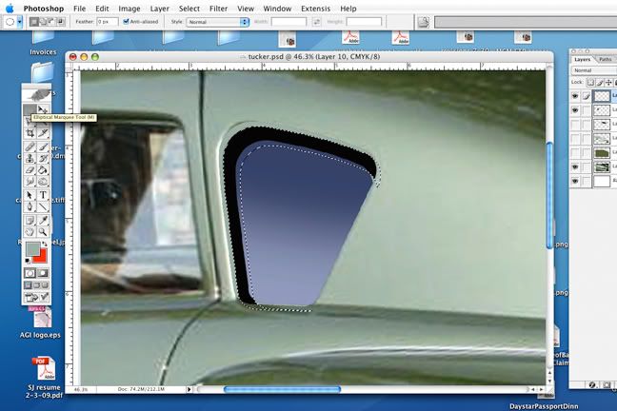The height and width of the screenshot is (411, 617).
Task: Select the Hand tool
Action: pos(30,232)
